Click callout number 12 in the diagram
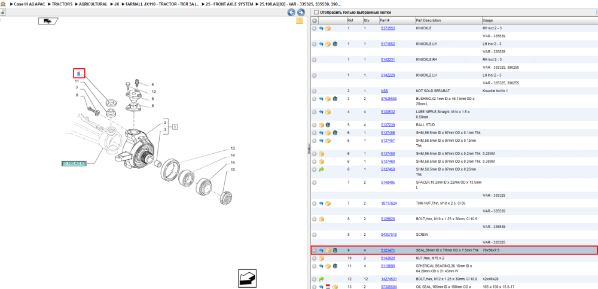598x289 pixels. tap(153, 92)
